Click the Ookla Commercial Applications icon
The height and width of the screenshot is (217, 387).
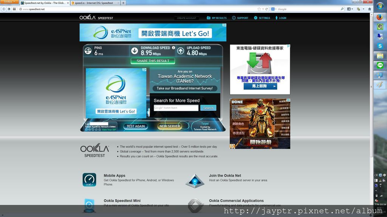pos(195,206)
